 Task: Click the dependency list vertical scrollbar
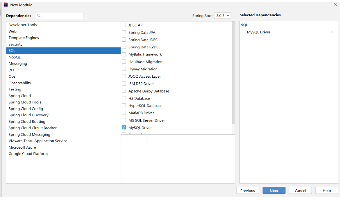click(x=234, y=73)
